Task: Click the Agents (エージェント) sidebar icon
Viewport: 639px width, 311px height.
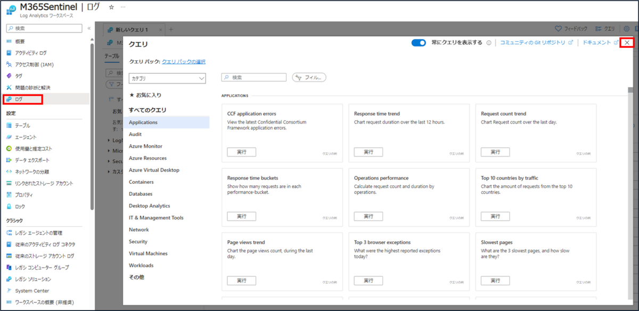Action: tap(8, 137)
